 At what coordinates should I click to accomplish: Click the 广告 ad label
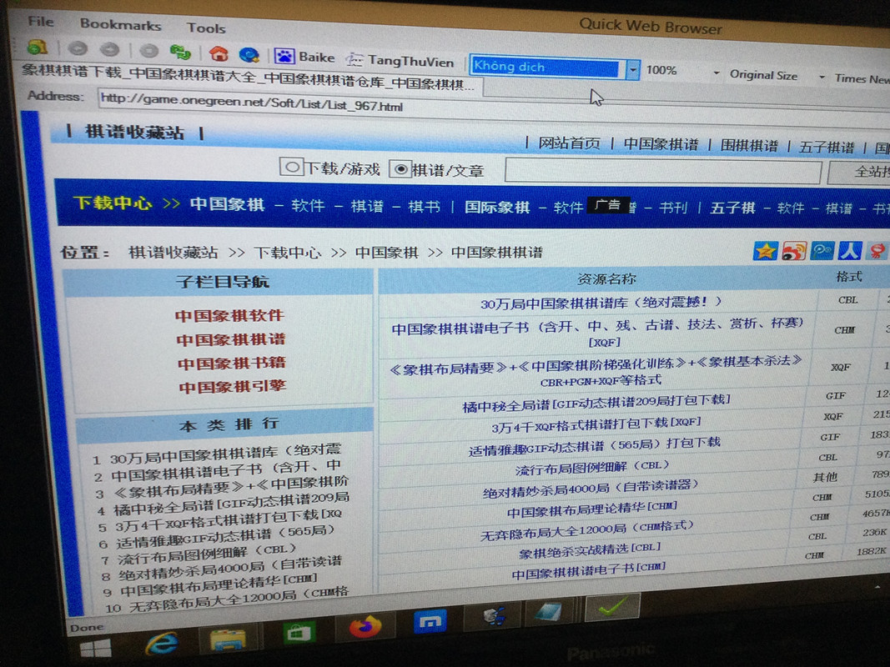pos(608,205)
